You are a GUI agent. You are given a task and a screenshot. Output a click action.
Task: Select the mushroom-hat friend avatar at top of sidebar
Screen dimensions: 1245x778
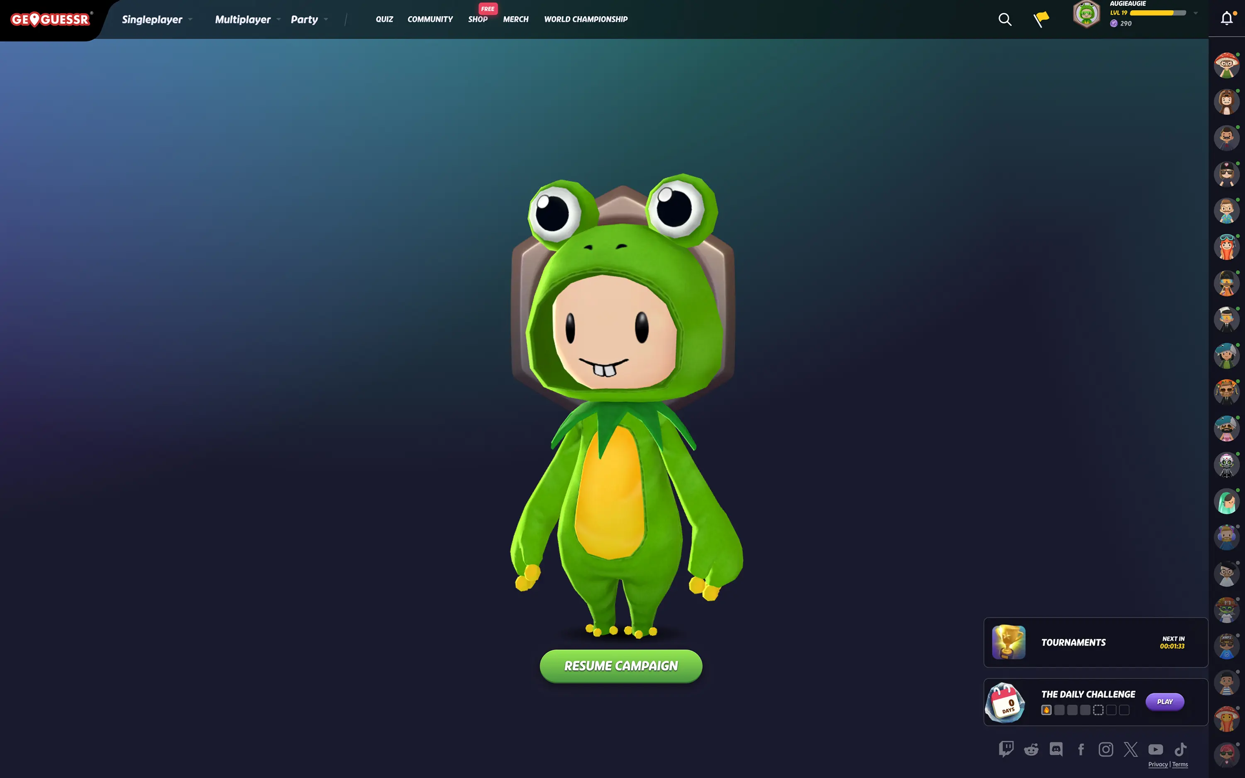click(1226, 65)
